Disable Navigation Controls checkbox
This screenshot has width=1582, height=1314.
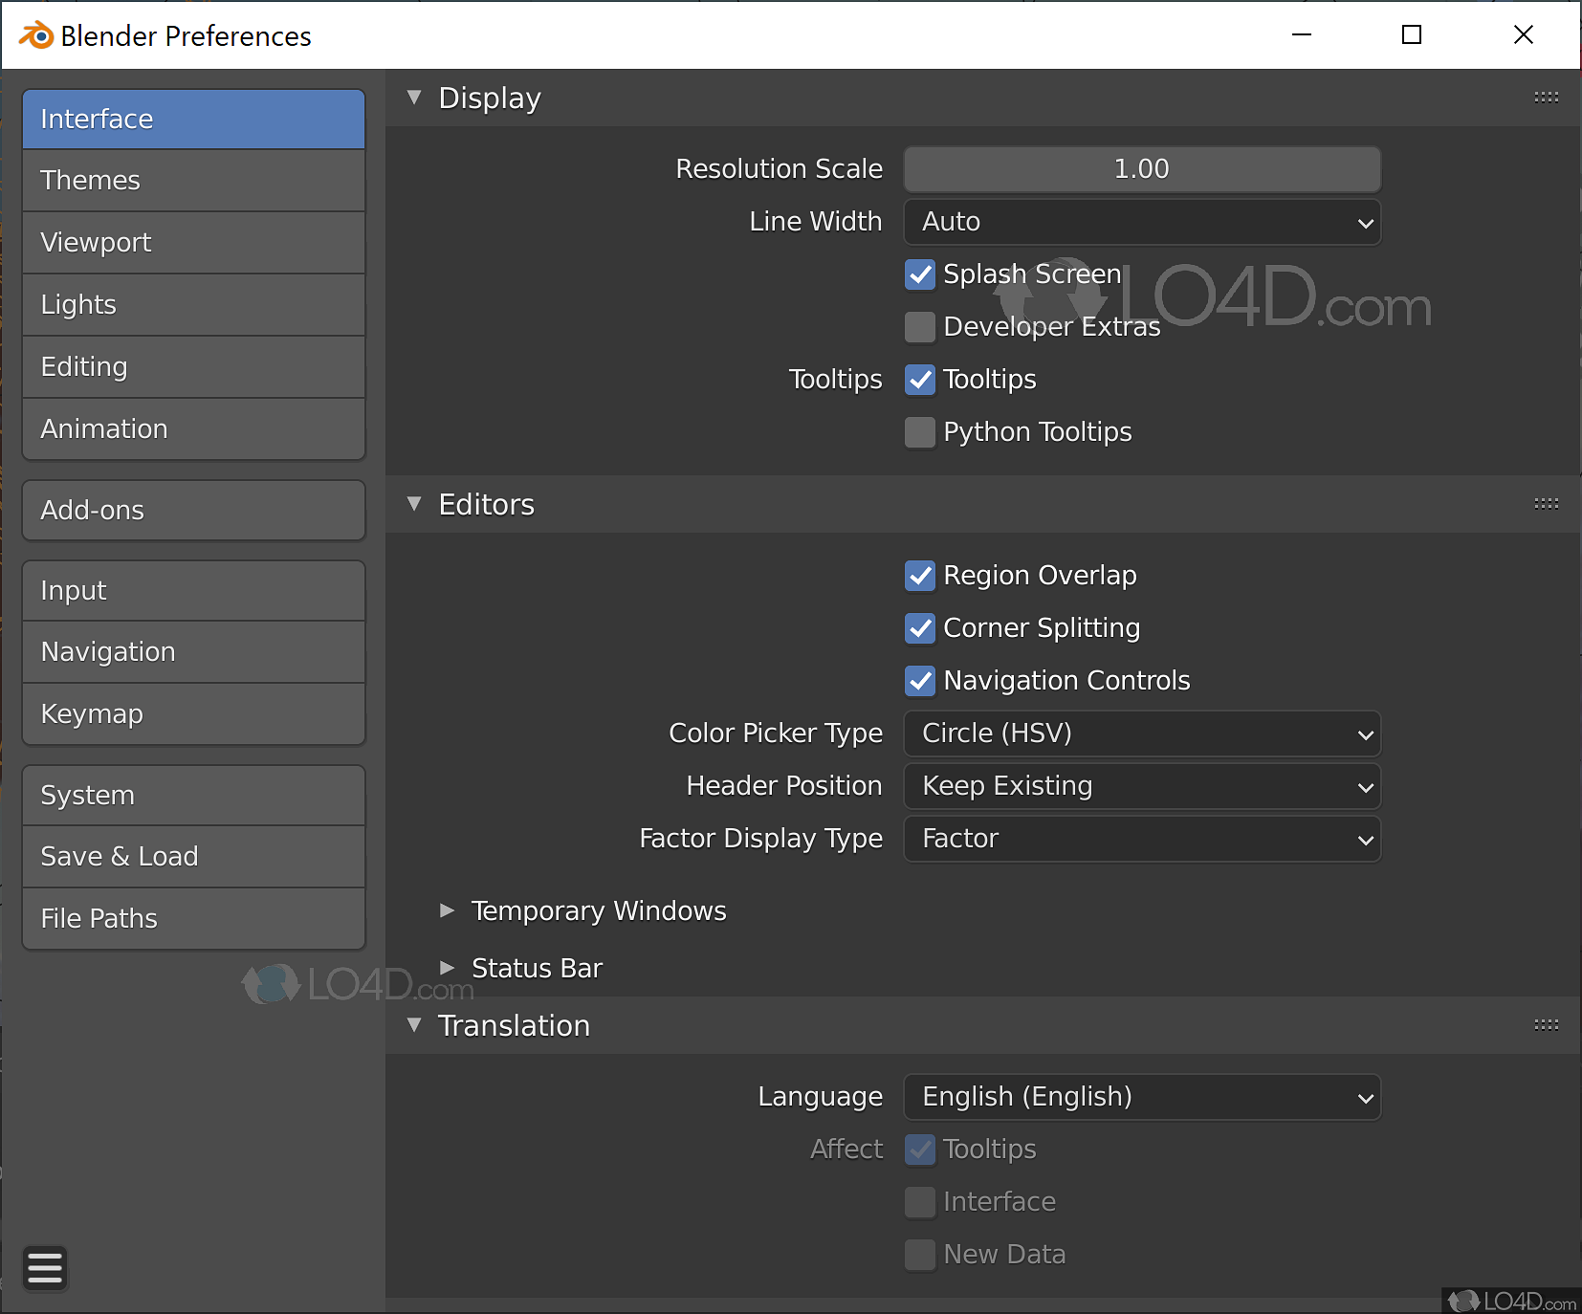pyautogui.click(x=920, y=681)
